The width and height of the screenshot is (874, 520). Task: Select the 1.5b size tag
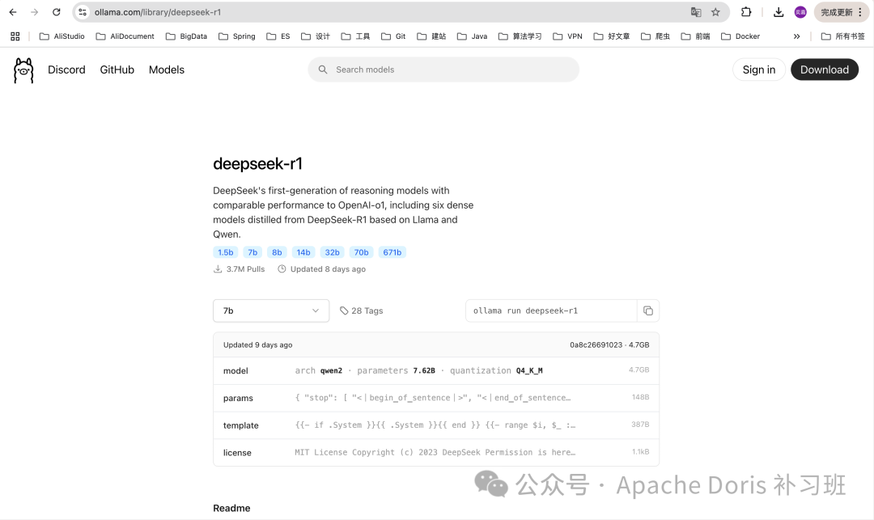click(226, 252)
